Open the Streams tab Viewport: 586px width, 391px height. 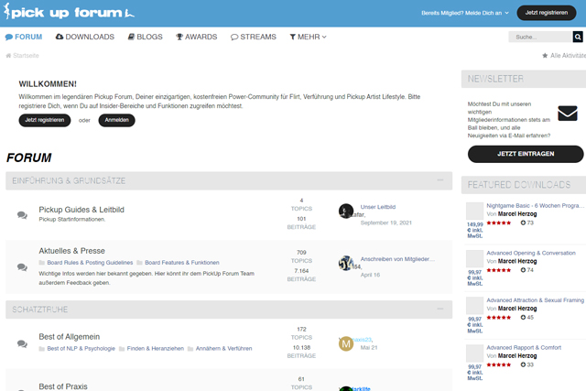254,37
